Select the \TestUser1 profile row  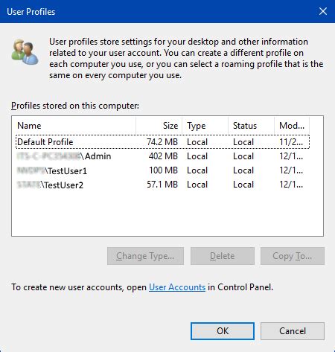coord(162,170)
